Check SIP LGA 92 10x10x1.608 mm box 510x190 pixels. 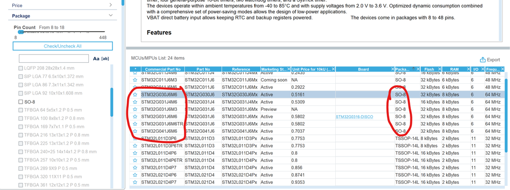click(21, 93)
